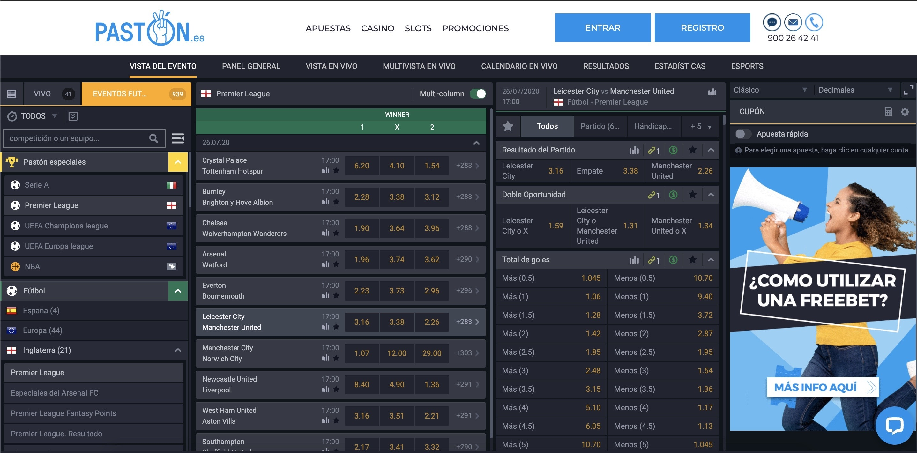The width and height of the screenshot is (917, 453).
Task: Collapse the 26.07.20 date group
Action: [476, 143]
